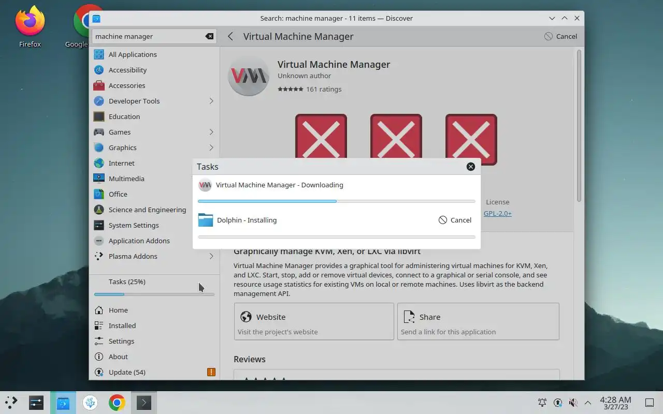Expand the Games subcategories arrow

coord(211,132)
